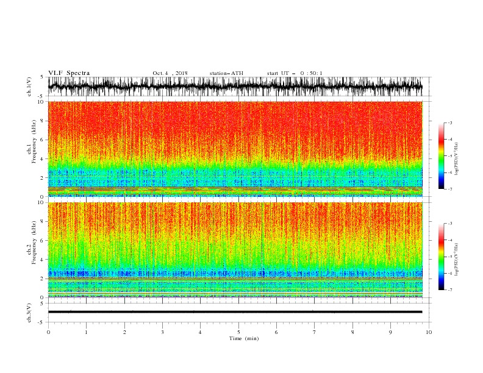Screen dimensions: 483x373
Task: Click the date label 'Oct. 4 , 2018'
Action: (x=170, y=73)
